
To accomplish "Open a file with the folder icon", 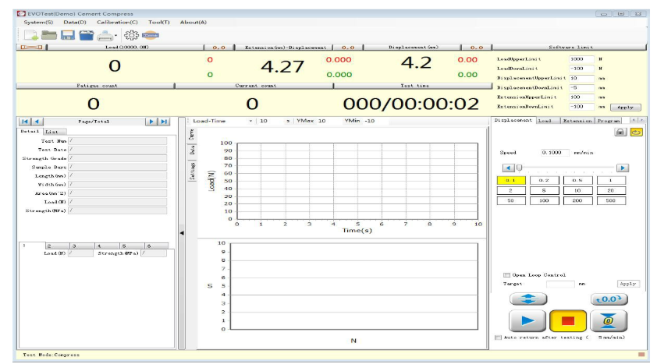I will 49,36.
